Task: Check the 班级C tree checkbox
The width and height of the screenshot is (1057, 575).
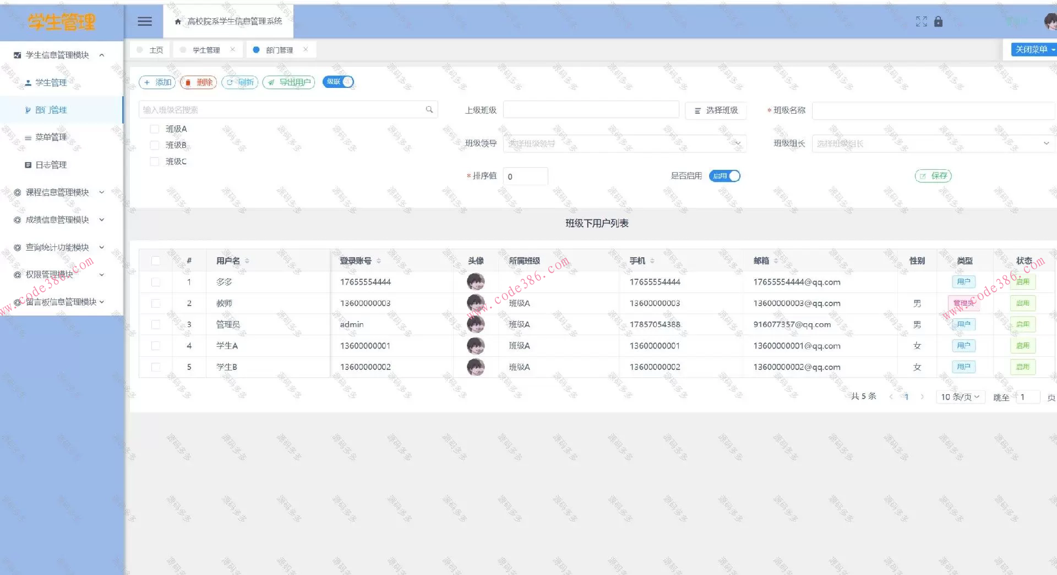Action: click(155, 162)
